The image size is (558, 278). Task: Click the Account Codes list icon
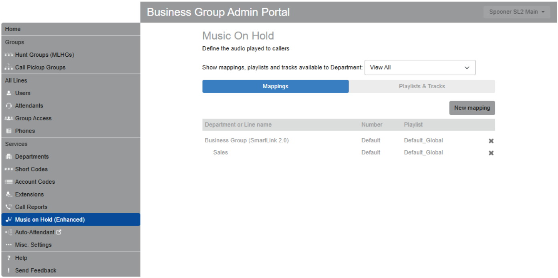point(9,182)
